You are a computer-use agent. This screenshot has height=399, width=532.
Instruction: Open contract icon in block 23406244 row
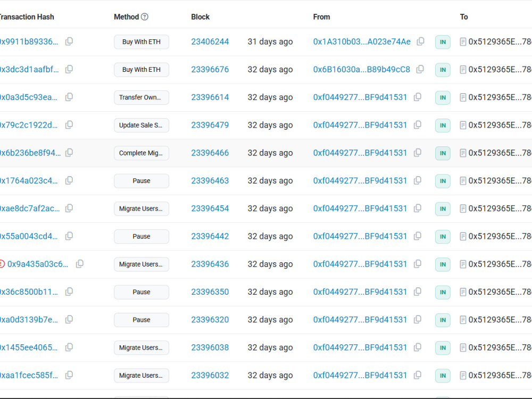pyautogui.click(x=463, y=41)
